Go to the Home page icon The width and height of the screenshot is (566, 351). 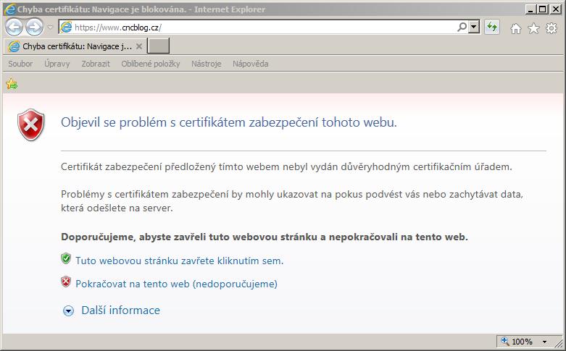click(x=516, y=28)
